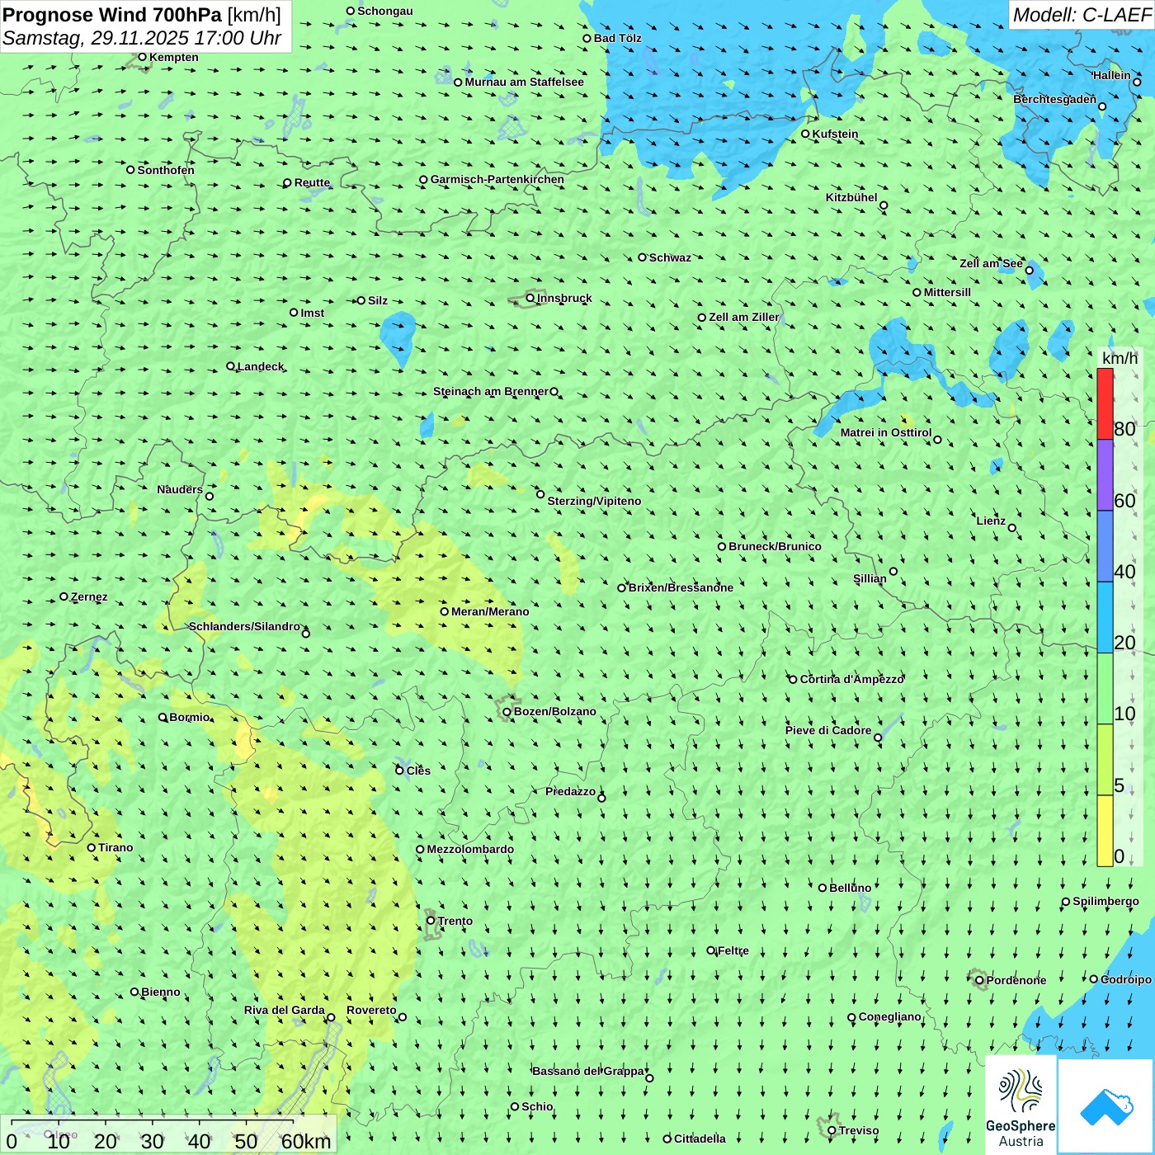
Task: Click the 'Spilimbergo' place label
Action: click(1105, 901)
